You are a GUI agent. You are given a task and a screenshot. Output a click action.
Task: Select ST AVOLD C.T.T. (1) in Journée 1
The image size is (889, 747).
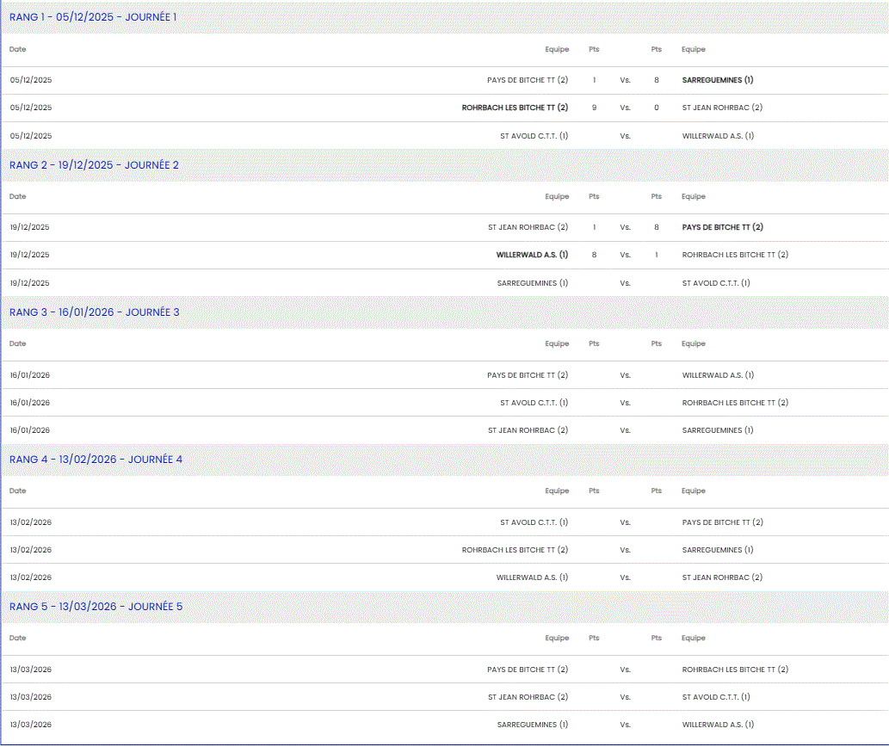[534, 135]
